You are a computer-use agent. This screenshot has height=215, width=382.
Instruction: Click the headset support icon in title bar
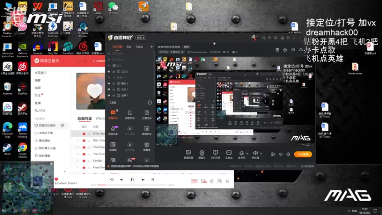(x=264, y=38)
